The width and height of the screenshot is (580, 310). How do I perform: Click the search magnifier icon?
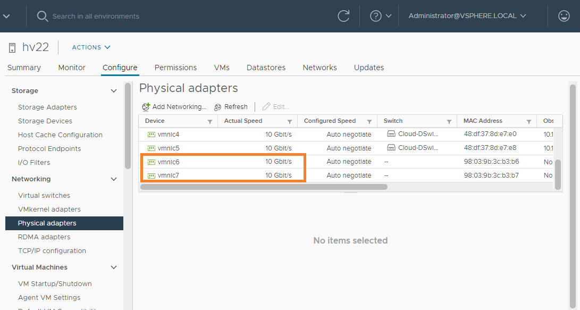coord(43,16)
